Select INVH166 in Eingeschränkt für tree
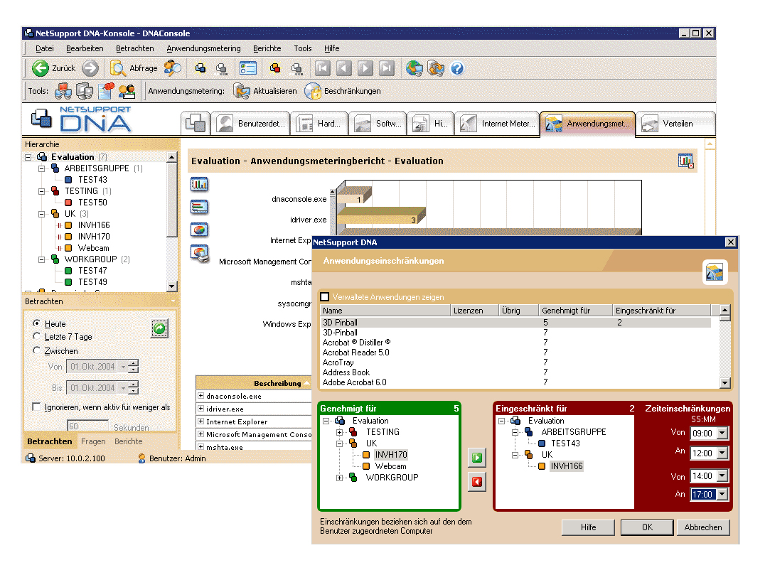 click(566, 466)
